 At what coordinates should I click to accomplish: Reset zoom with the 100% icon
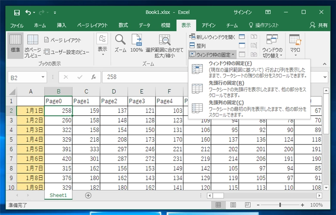[137, 43]
